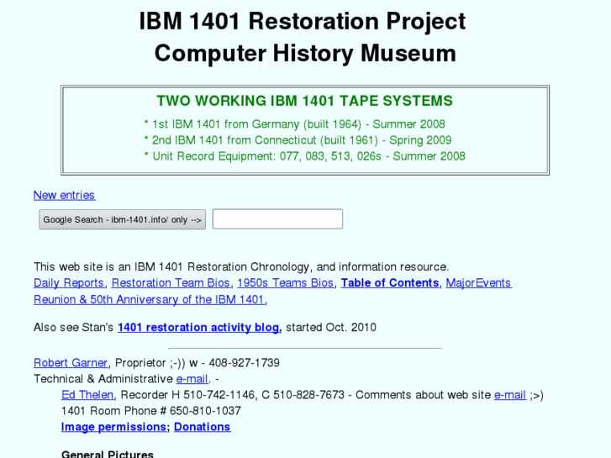Click the TWO WORKING IBM 1401 TAPE SYSTEMS title
Image resolution: width=611 pixels, height=458 pixels.
pos(305,101)
